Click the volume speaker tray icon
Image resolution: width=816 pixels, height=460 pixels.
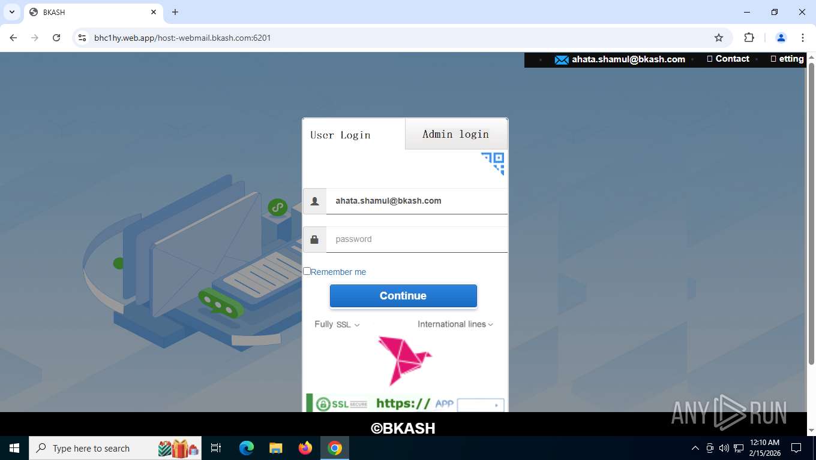(x=724, y=448)
